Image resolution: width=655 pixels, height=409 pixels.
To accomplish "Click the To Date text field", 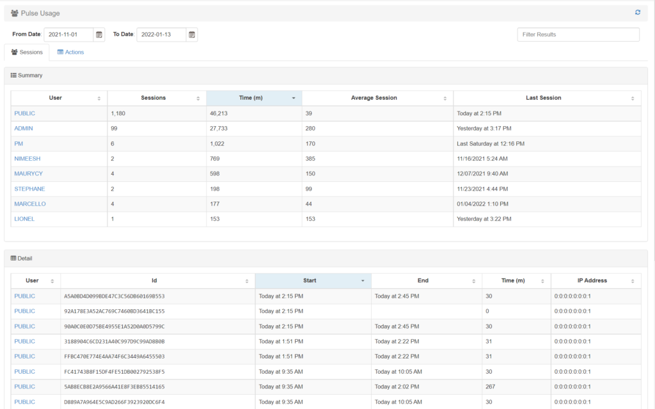I will (x=161, y=35).
